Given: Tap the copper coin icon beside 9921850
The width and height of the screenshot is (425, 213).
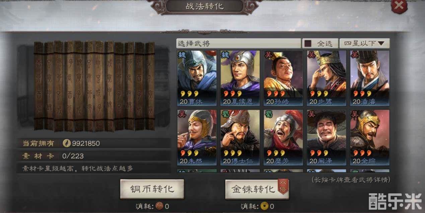Looking at the screenshot, I should pos(67,144).
